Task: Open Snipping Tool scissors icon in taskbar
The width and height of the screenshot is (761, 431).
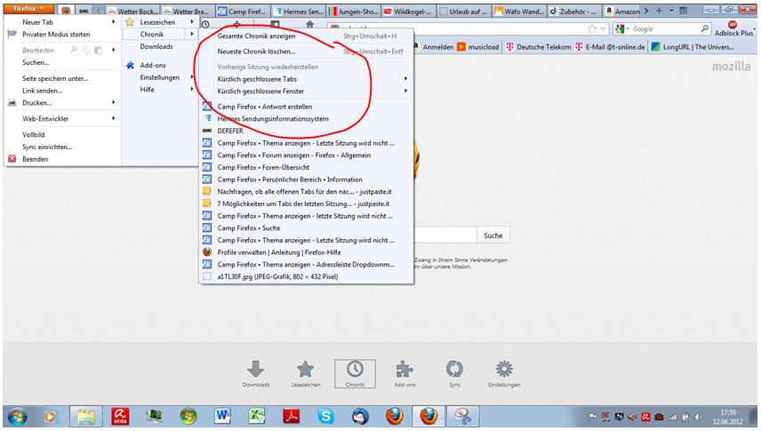Action: pos(463,417)
